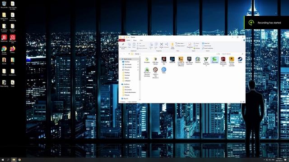
Task: Select the Red Dead Redemption 2 shortcut
Action: (223, 62)
